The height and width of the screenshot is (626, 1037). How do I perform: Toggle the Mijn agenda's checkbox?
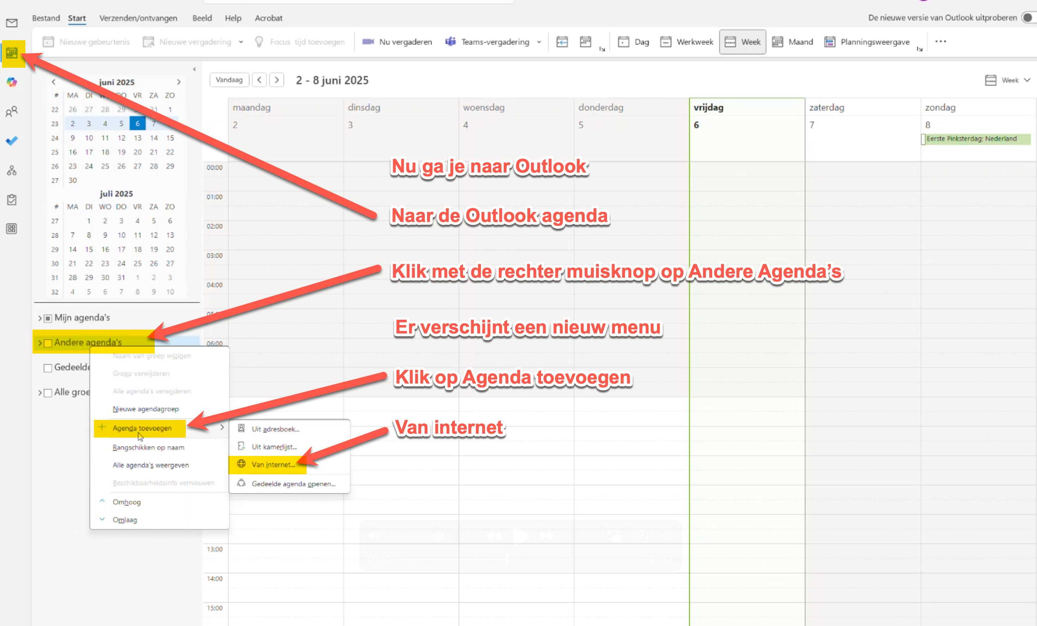coord(48,318)
